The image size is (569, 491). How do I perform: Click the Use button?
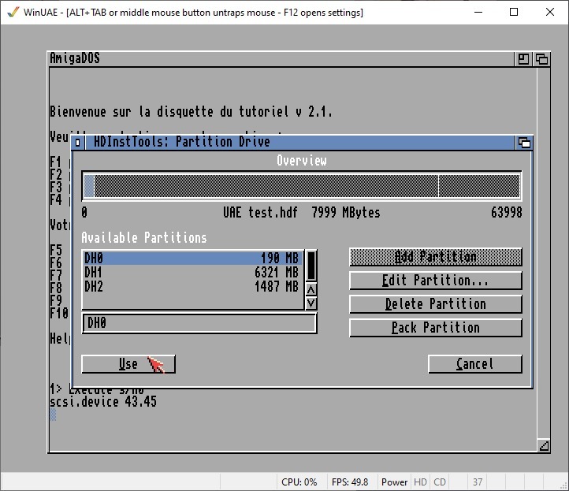[x=128, y=364]
